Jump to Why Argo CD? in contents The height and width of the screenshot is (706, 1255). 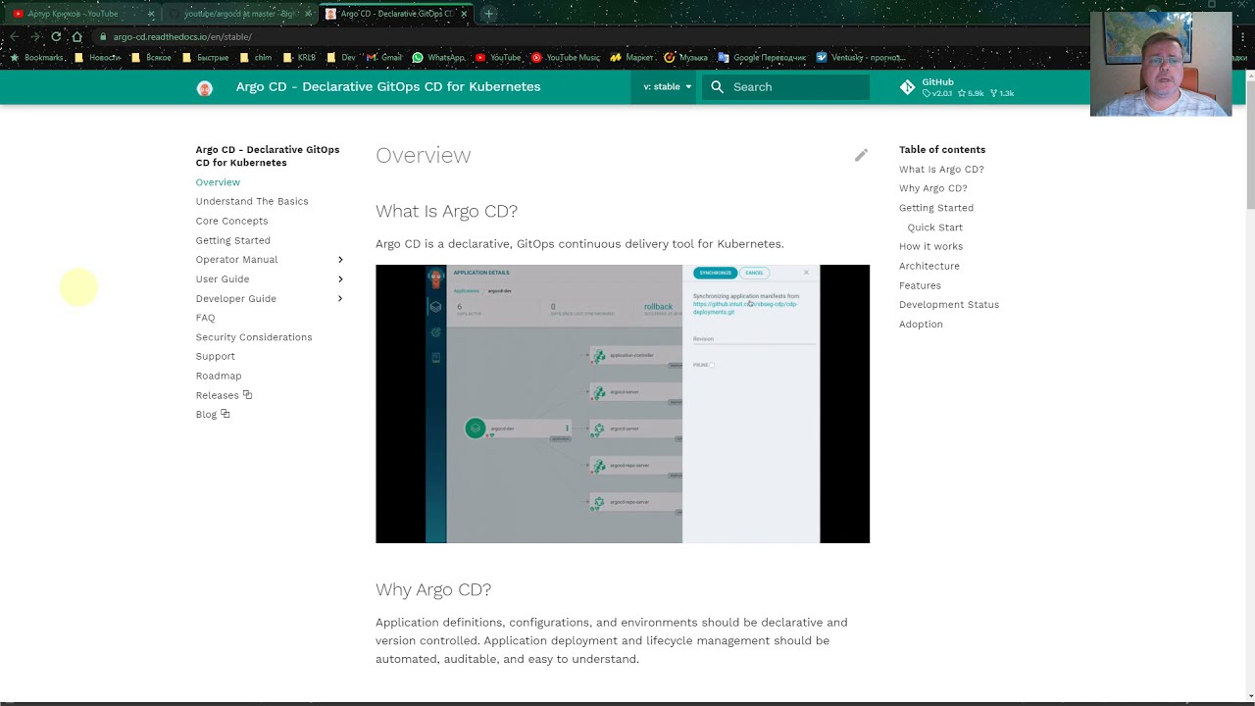[932, 188]
